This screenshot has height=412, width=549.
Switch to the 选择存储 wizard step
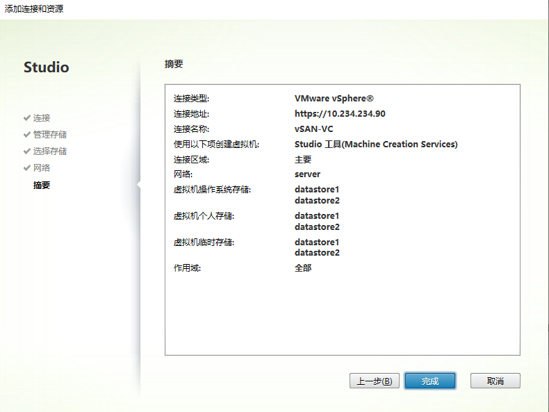(x=50, y=151)
